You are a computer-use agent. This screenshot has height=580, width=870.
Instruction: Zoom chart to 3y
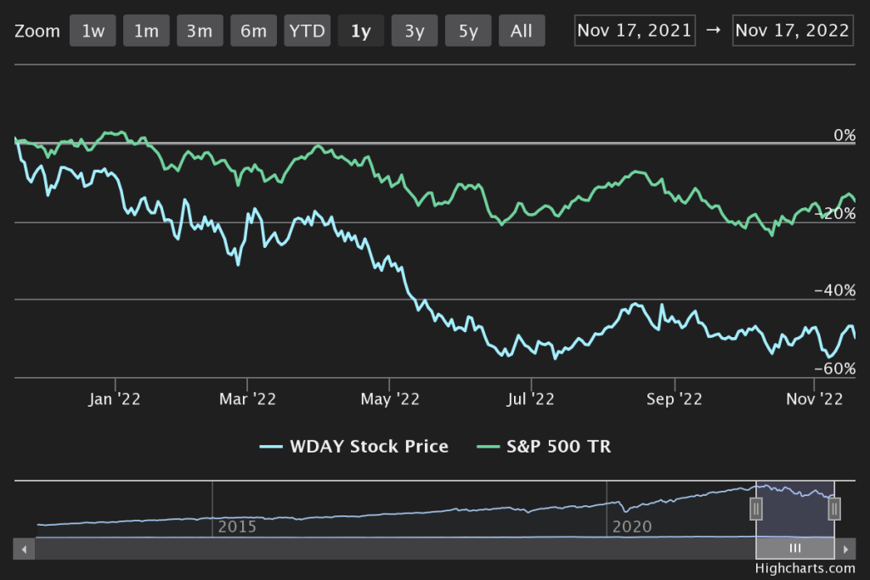tap(415, 31)
